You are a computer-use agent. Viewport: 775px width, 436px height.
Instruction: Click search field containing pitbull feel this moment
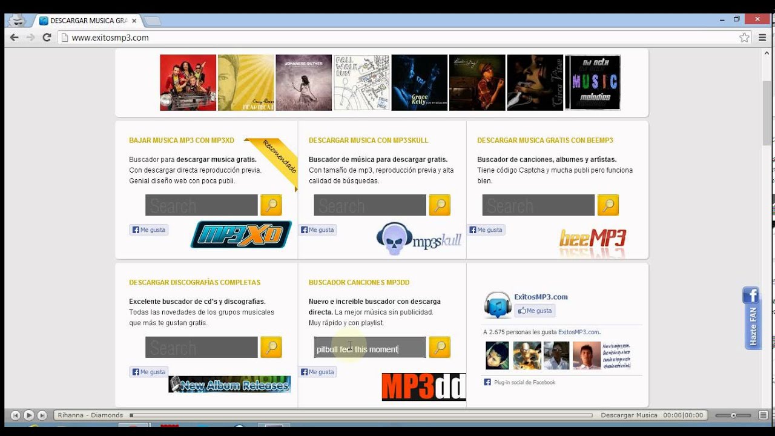370,347
